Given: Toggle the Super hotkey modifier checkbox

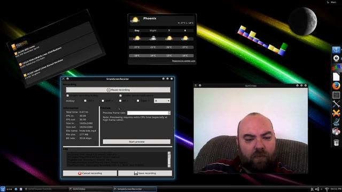Looking at the screenshot, I should click(138, 101).
